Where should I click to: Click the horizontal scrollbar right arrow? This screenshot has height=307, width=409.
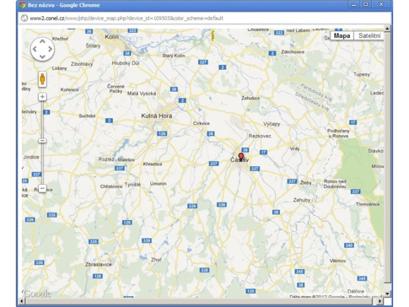(x=380, y=301)
